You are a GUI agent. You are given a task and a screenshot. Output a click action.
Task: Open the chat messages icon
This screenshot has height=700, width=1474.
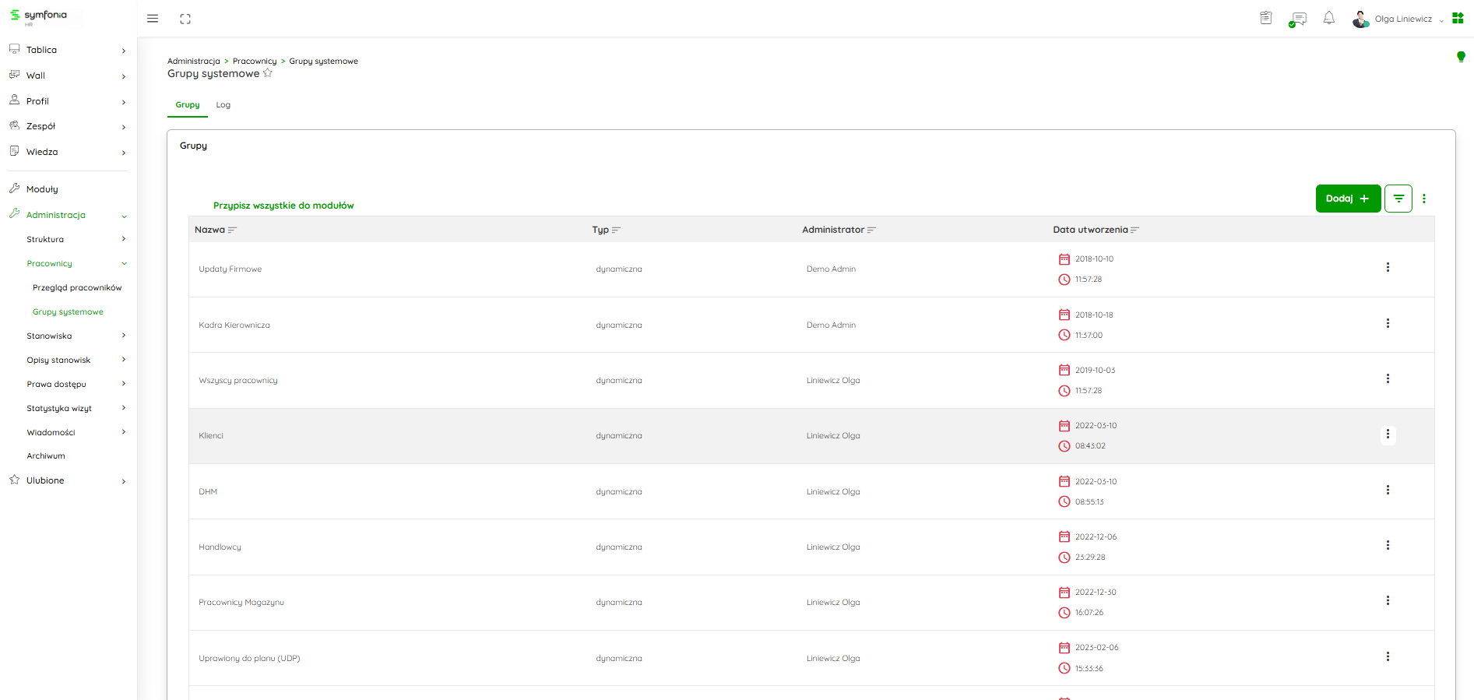pyautogui.click(x=1297, y=19)
